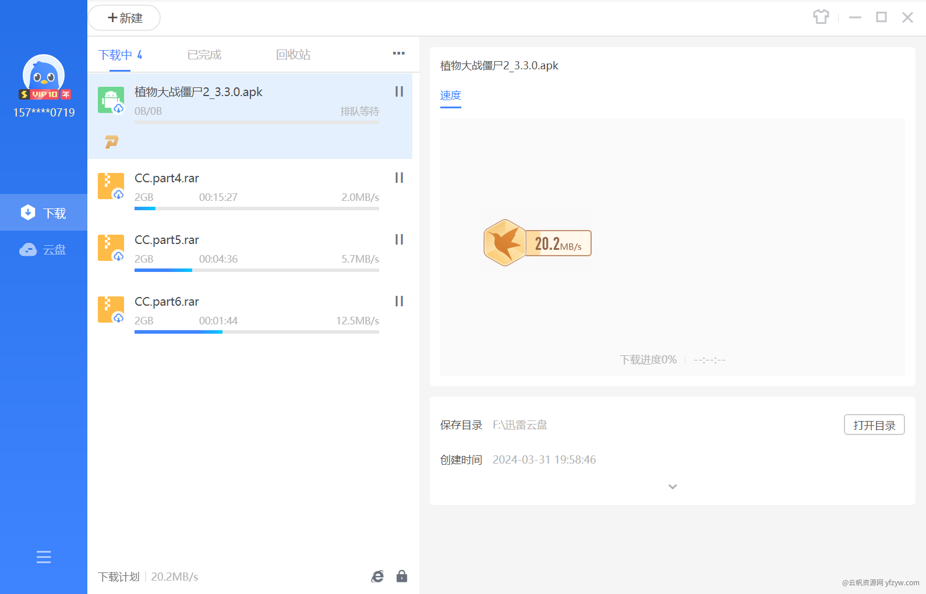Switch to the 回收站 tab
Image resolution: width=926 pixels, height=594 pixels.
coord(293,55)
